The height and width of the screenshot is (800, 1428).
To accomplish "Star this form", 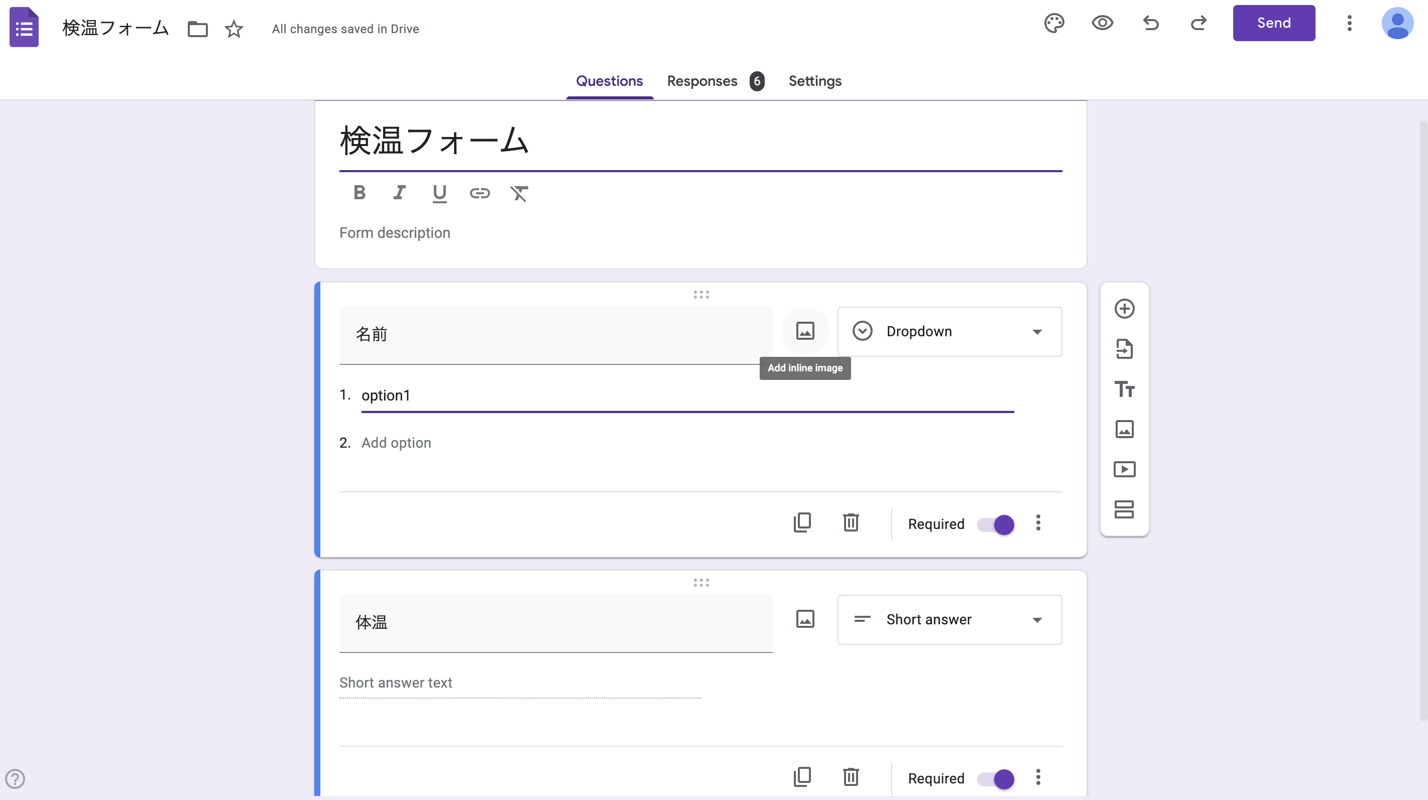I will tap(234, 29).
